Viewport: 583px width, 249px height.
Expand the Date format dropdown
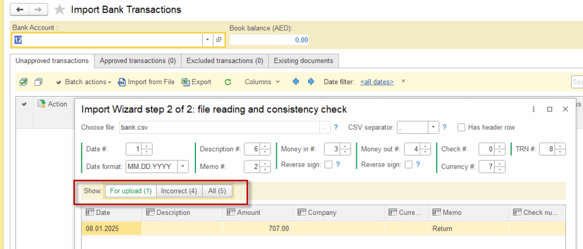click(x=183, y=167)
